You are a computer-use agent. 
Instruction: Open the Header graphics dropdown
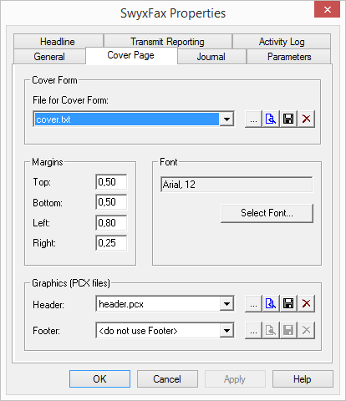coord(226,304)
